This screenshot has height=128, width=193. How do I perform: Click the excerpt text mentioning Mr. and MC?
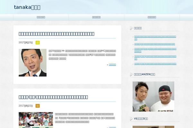coord(82,55)
